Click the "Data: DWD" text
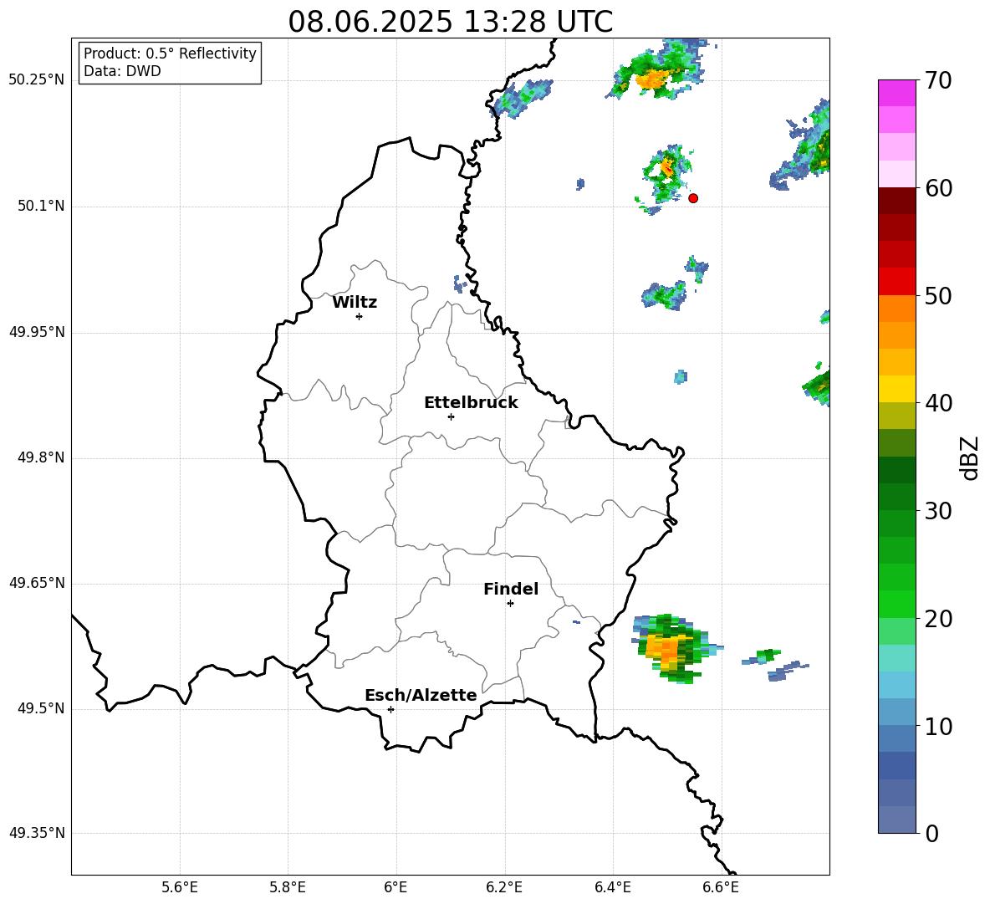 click(122, 71)
